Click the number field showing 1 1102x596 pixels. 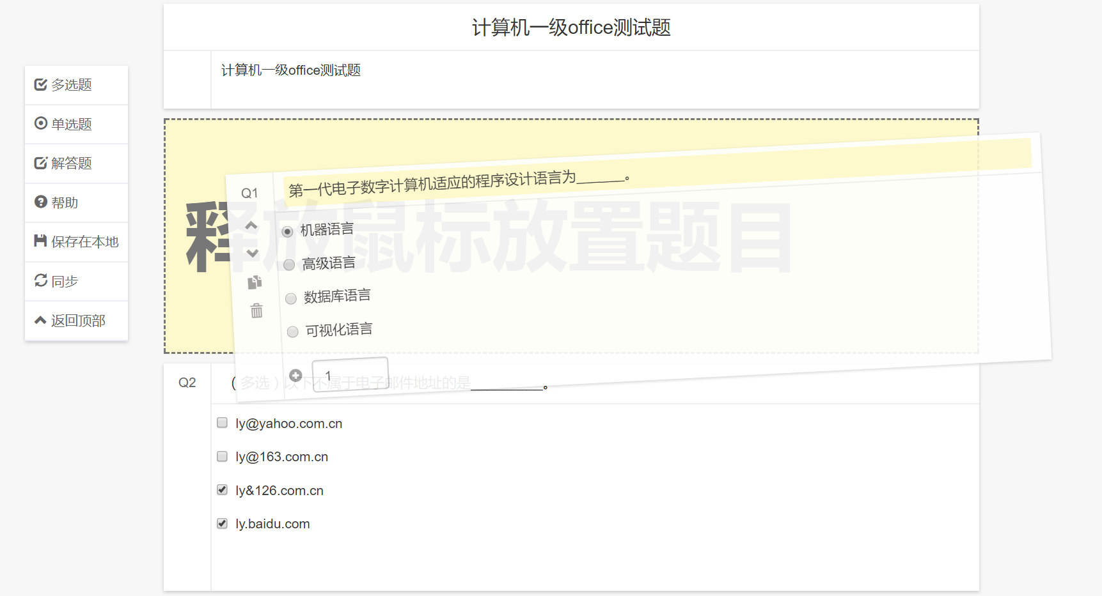(x=350, y=374)
